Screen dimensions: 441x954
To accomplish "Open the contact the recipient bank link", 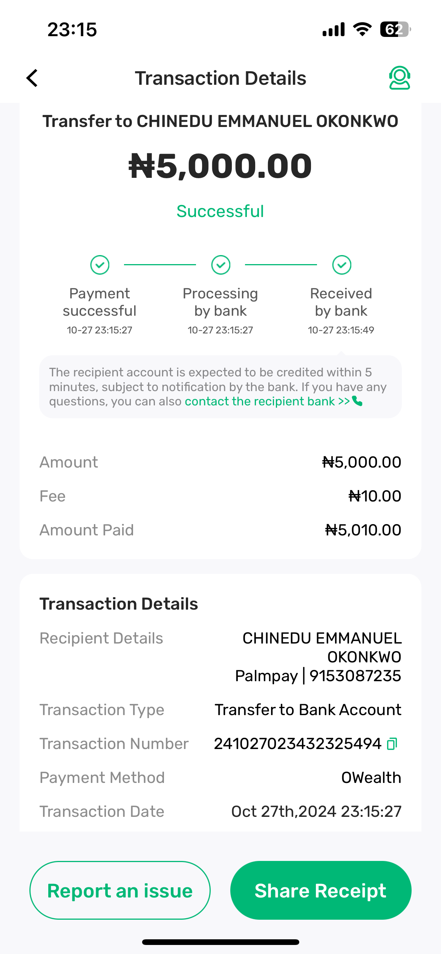I will point(267,401).
